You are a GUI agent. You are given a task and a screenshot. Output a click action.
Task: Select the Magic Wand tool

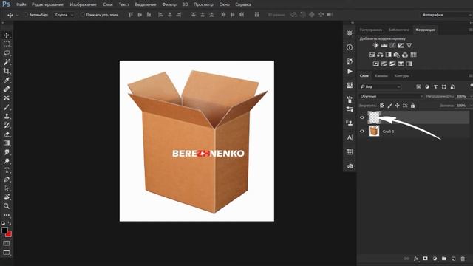7,62
